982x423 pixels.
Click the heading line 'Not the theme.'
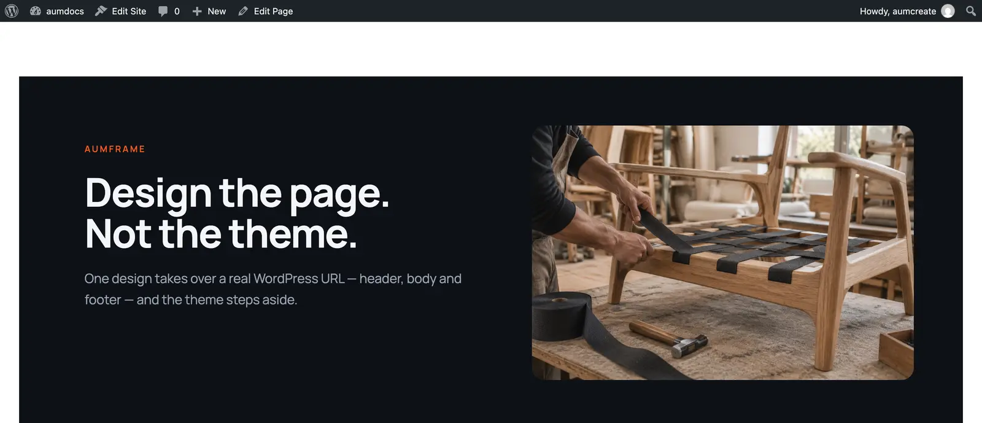click(221, 234)
